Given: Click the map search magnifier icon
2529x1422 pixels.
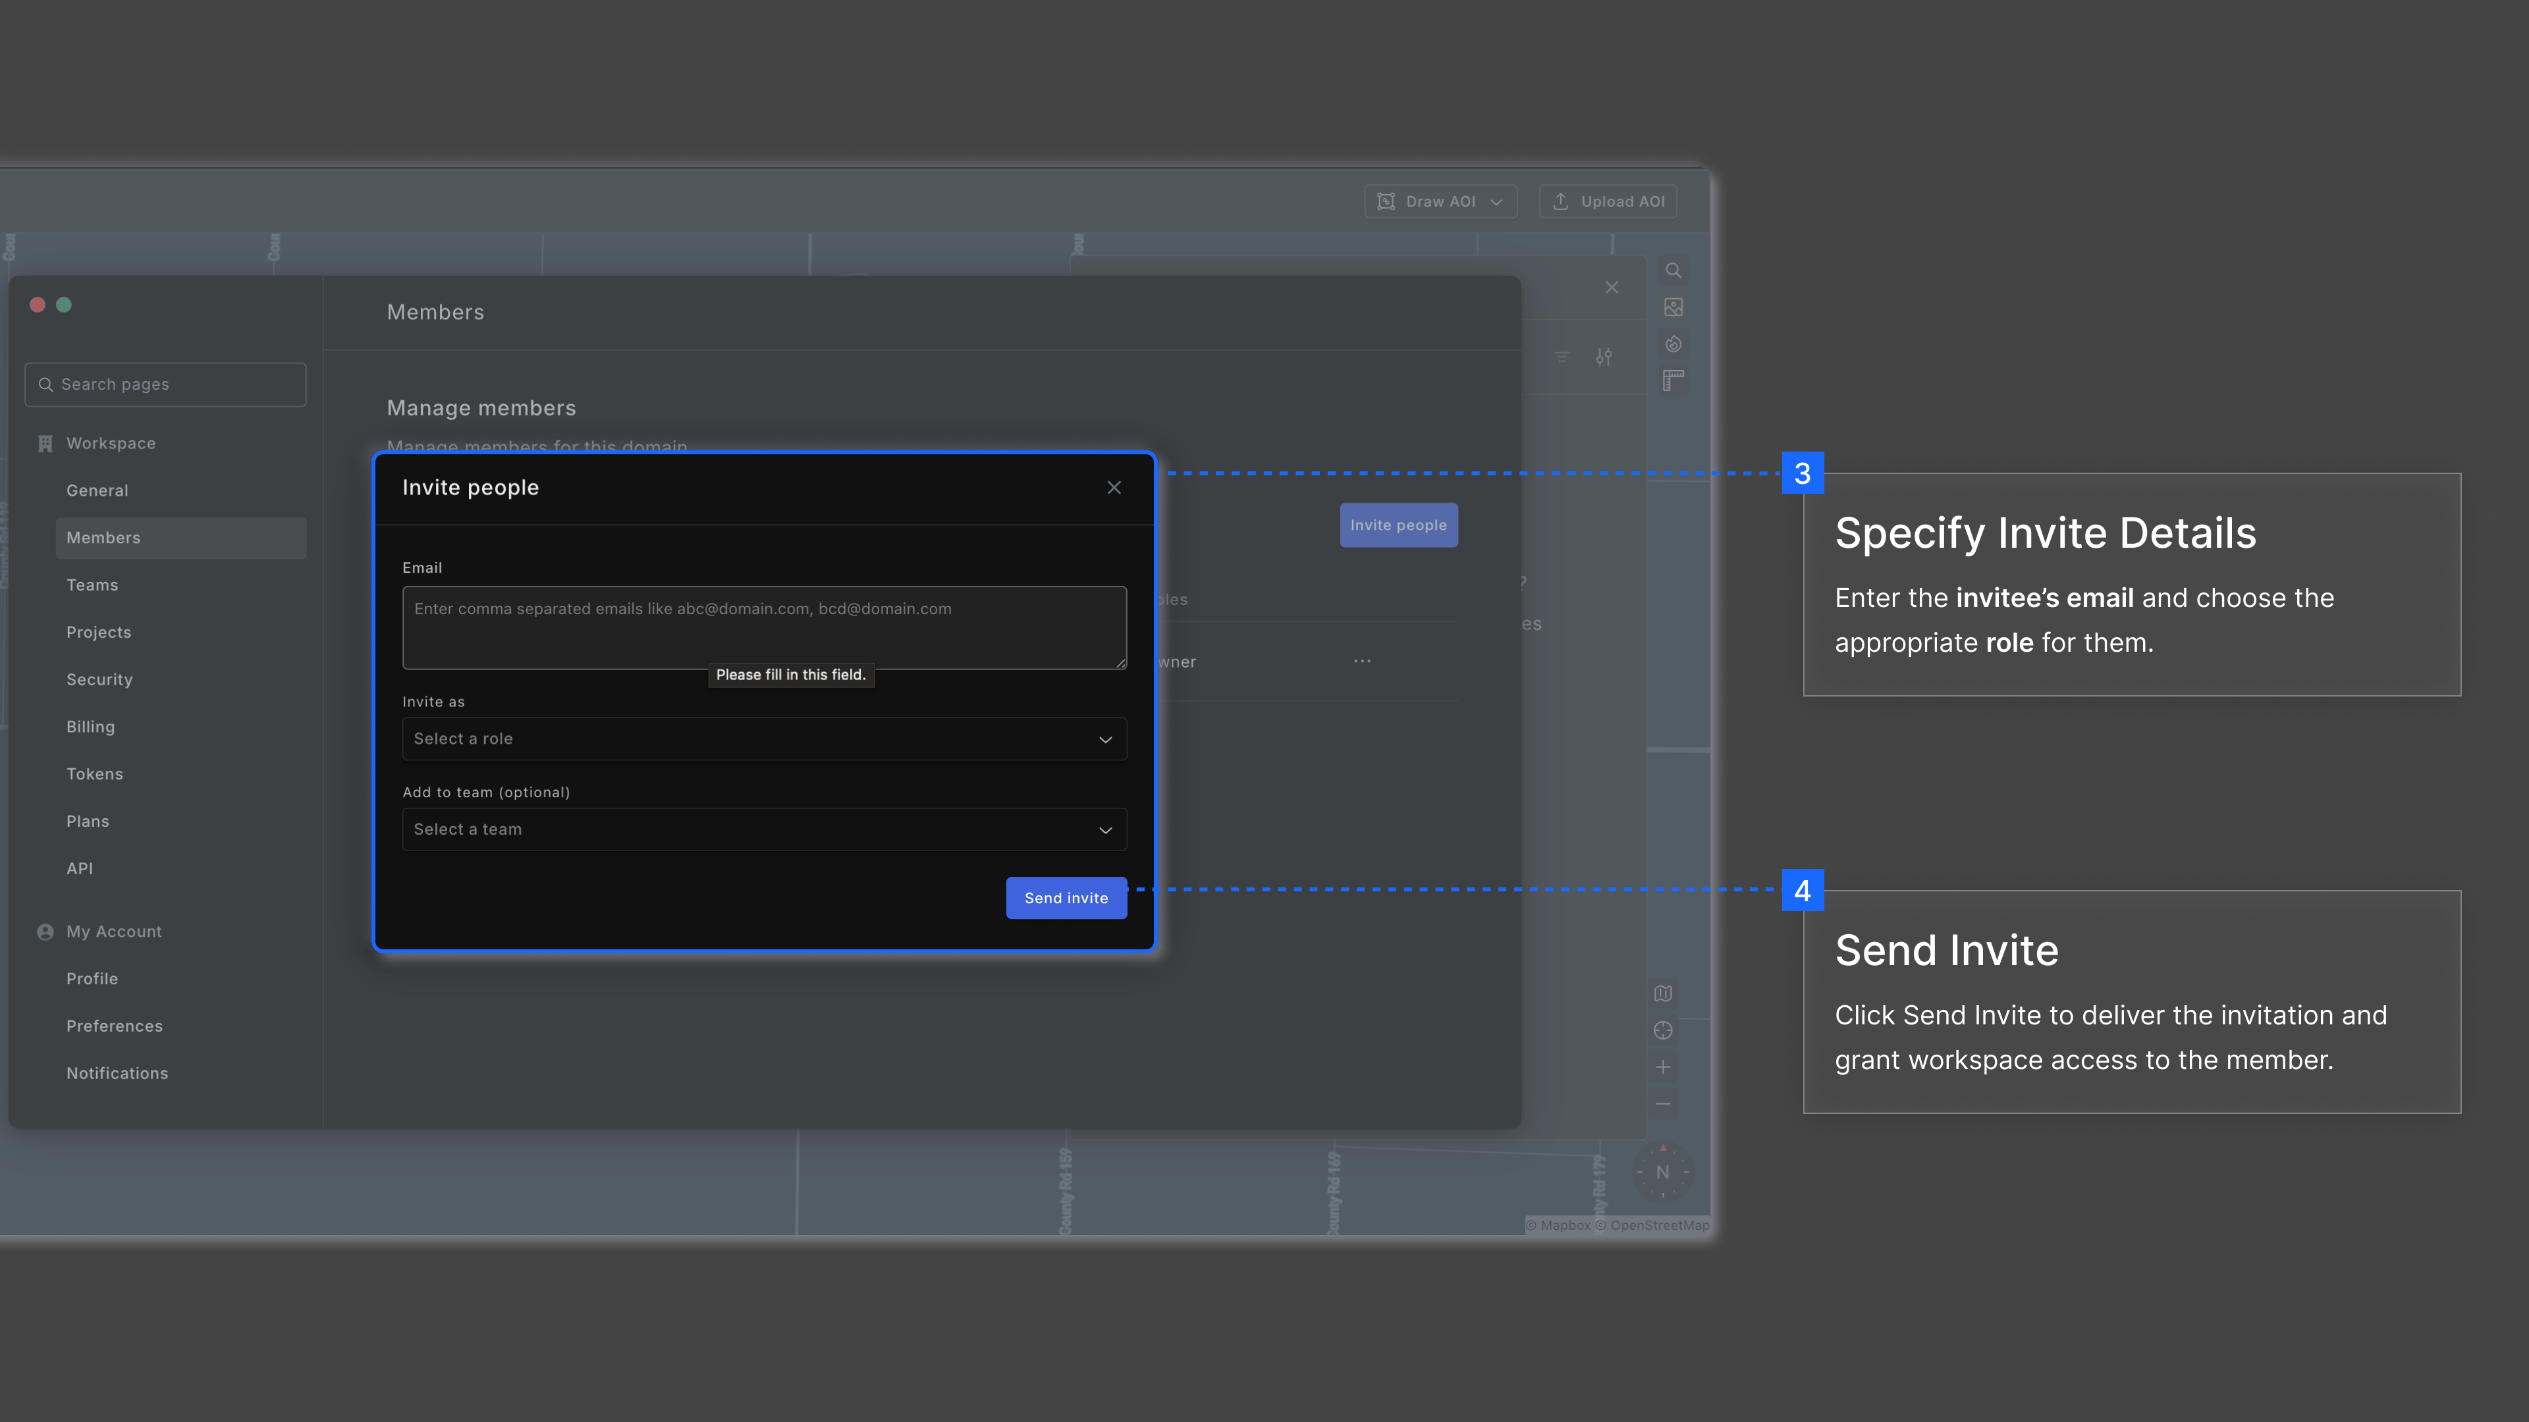Looking at the screenshot, I should pyautogui.click(x=1674, y=271).
